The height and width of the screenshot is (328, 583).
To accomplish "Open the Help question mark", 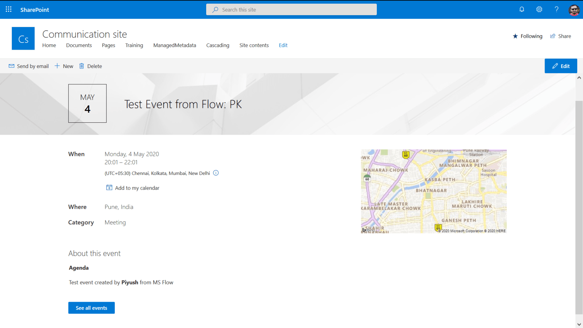I will coord(556,9).
